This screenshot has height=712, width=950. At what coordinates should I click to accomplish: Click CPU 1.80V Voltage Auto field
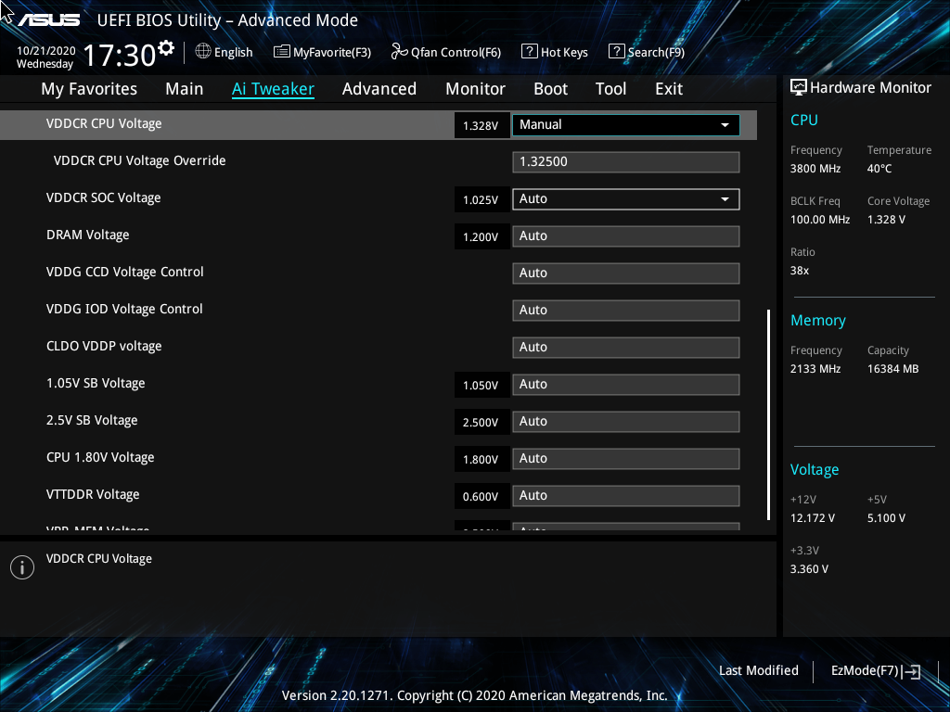tap(625, 459)
